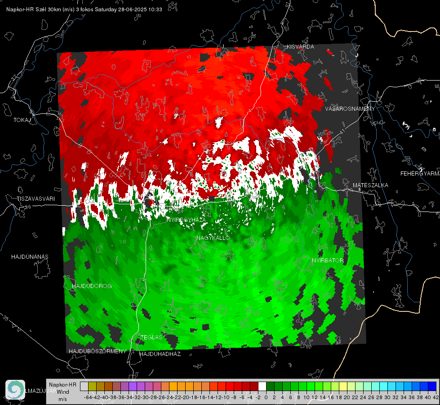Select the HAJDÚBÖSZÖRMÉNY city label
Image resolution: width=440 pixels, height=405 pixels.
point(98,351)
